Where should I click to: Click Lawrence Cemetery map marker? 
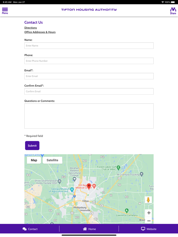coord(127,211)
